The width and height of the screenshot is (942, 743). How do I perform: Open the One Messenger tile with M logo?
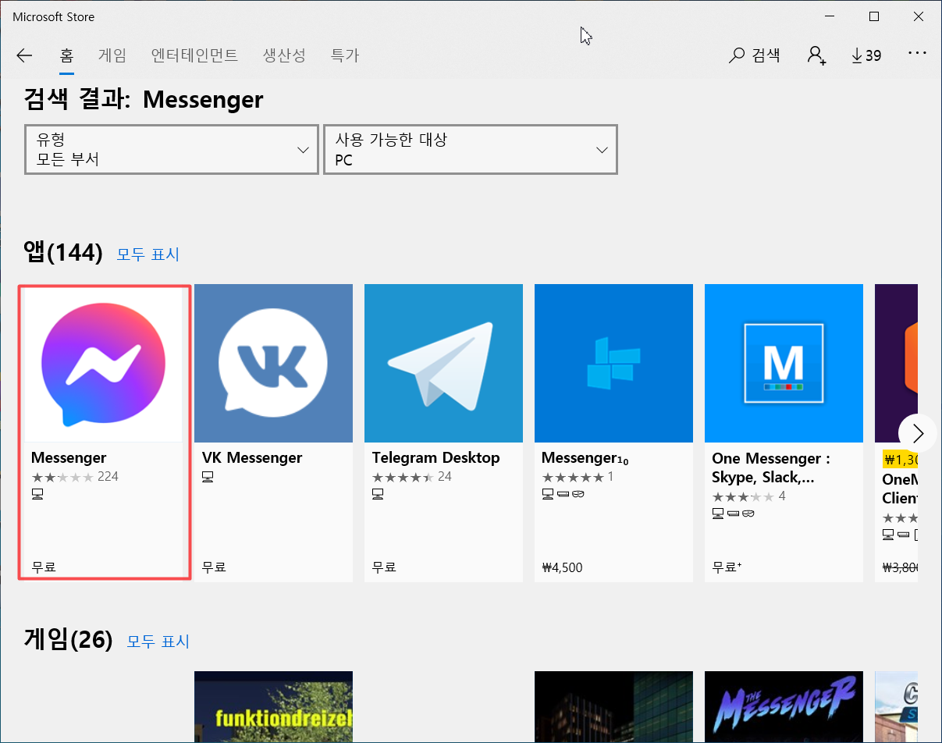pos(784,363)
